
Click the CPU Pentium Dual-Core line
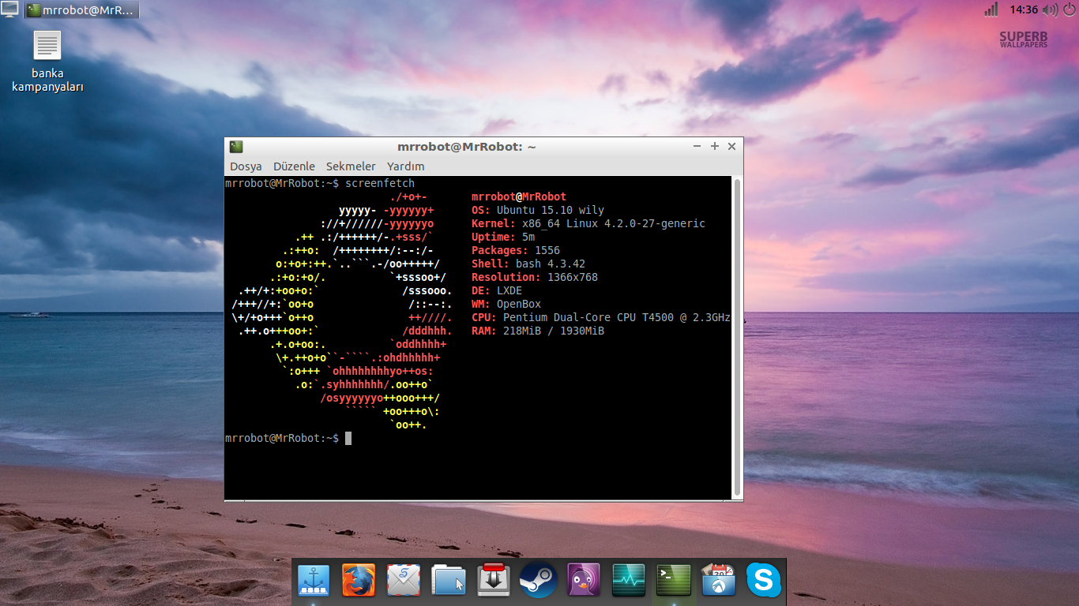tap(601, 318)
